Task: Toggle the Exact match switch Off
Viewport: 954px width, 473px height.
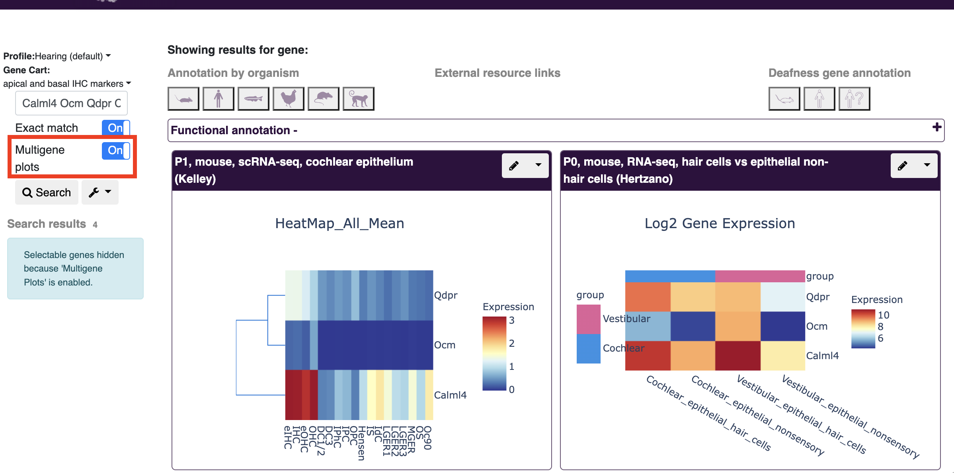Action: [x=115, y=127]
